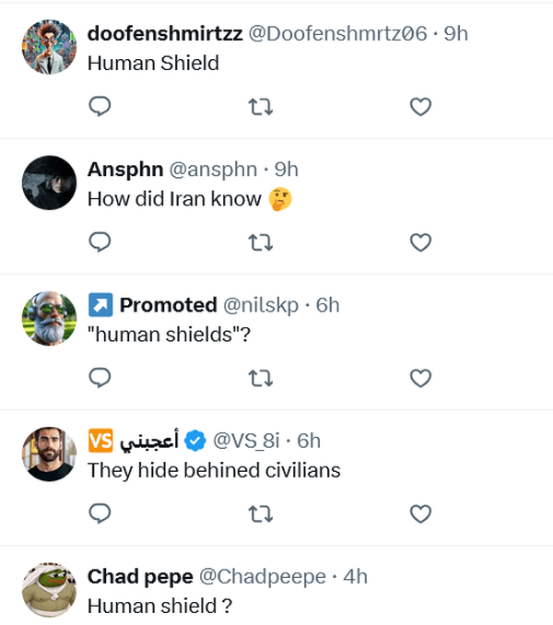
Task: Reply to the 'They hide behined civilians' tweet
Action: click(100, 513)
